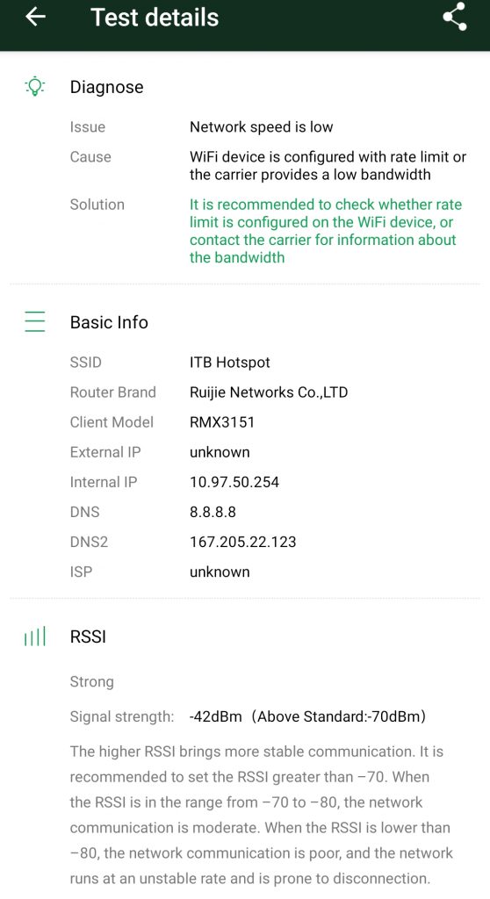This screenshot has height=899, width=490.
Task: Tap the share icon
Action: pos(454,18)
